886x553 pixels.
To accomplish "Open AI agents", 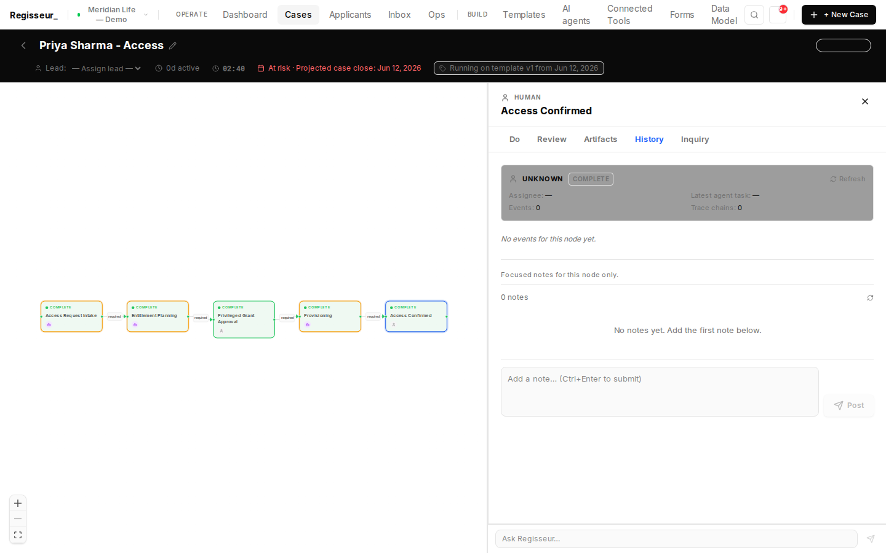I will [x=576, y=15].
